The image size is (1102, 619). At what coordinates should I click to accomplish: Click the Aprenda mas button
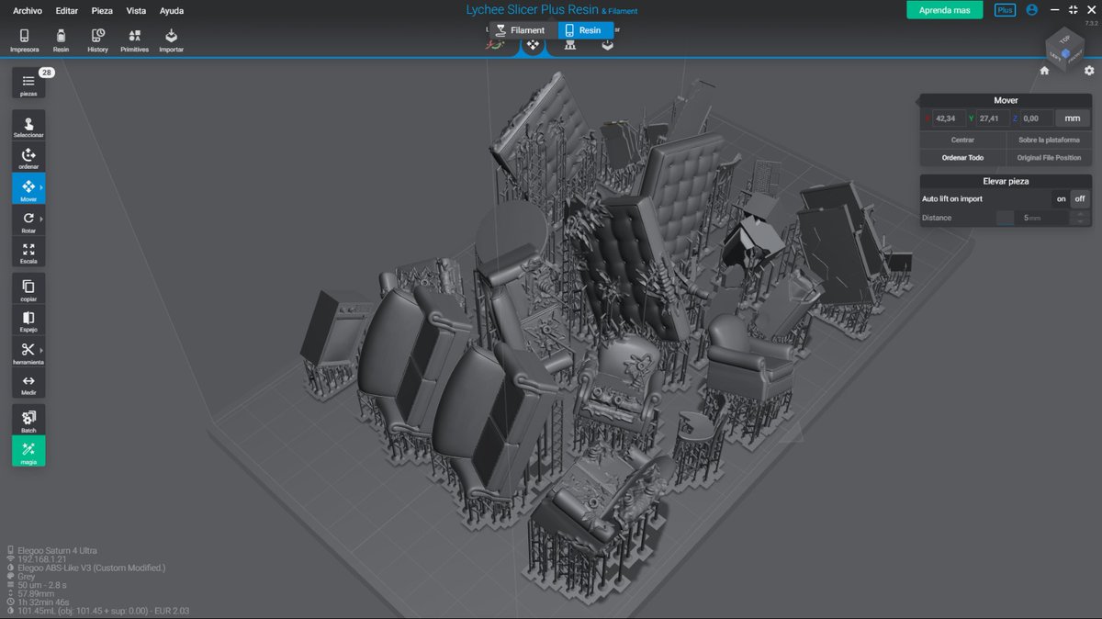coord(945,10)
